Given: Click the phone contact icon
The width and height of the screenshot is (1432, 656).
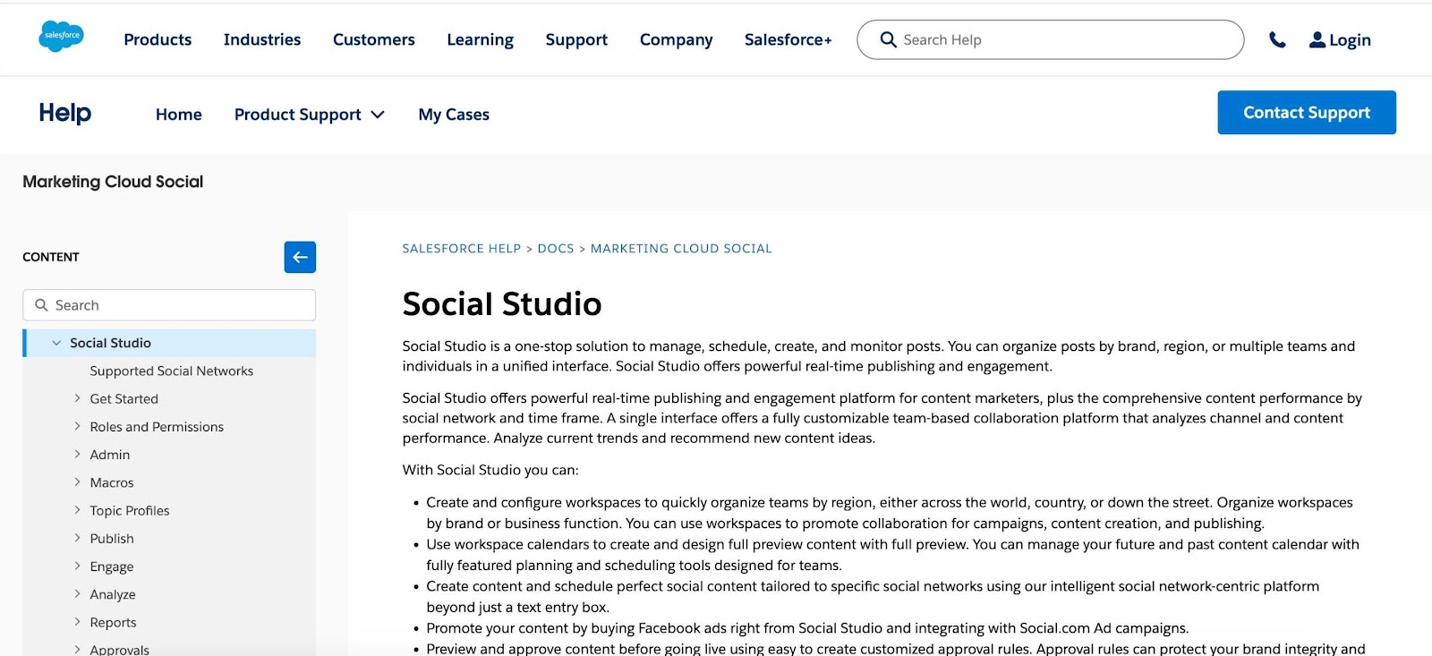Looking at the screenshot, I should (1277, 39).
